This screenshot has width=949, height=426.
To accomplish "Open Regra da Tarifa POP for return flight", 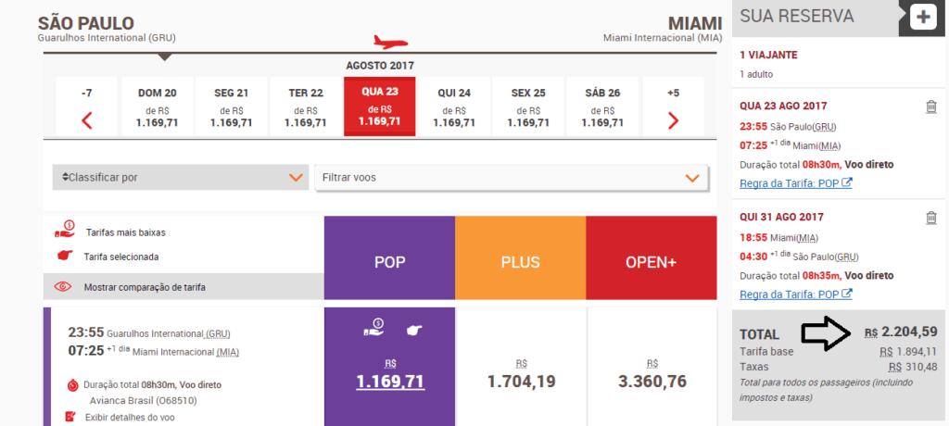I will 796,294.
